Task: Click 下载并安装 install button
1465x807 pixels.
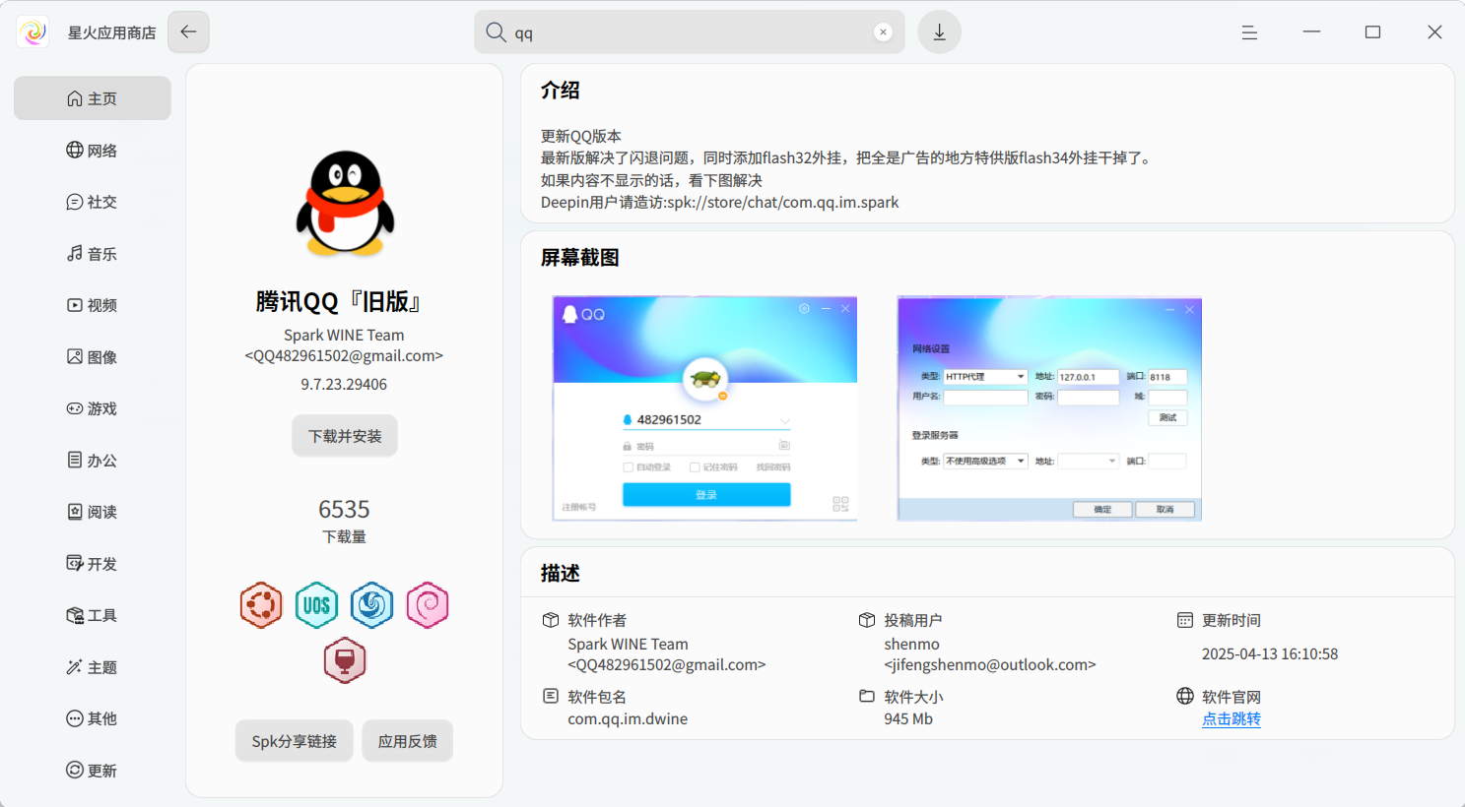Action: tap(345, 436)
